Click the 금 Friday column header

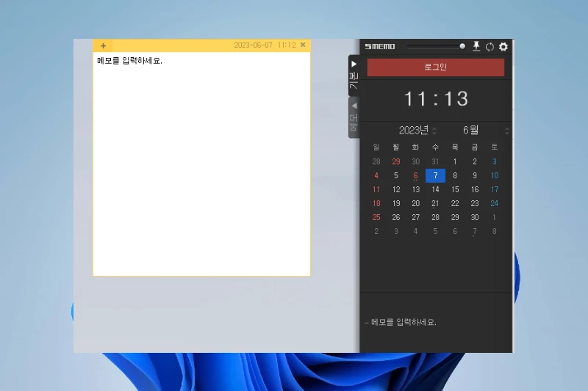point(475,147)
